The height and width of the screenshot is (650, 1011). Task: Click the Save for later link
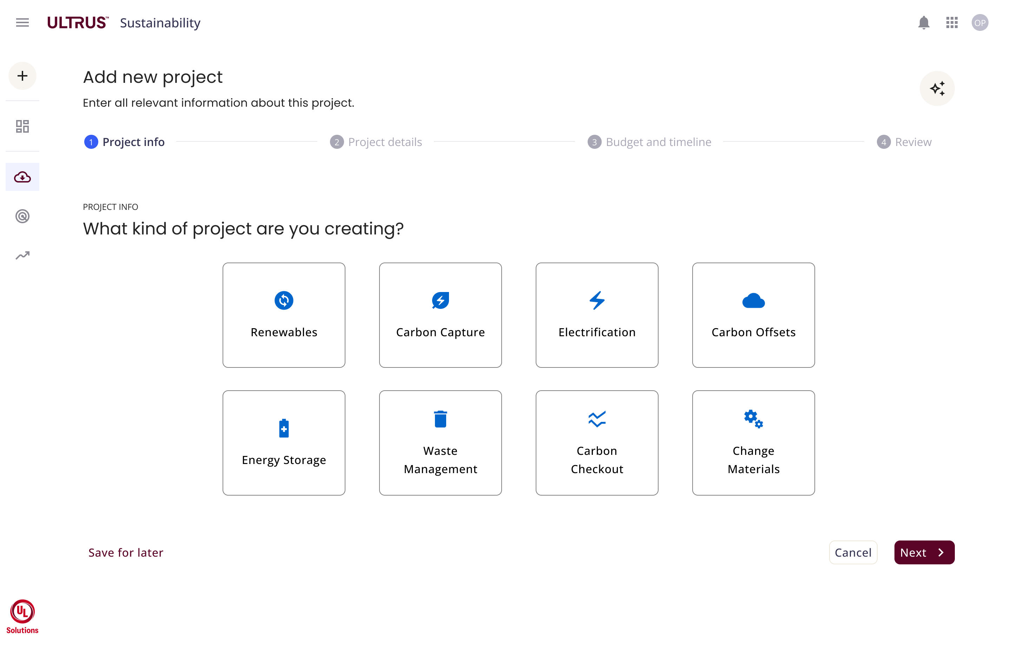(x=125, y=552)
